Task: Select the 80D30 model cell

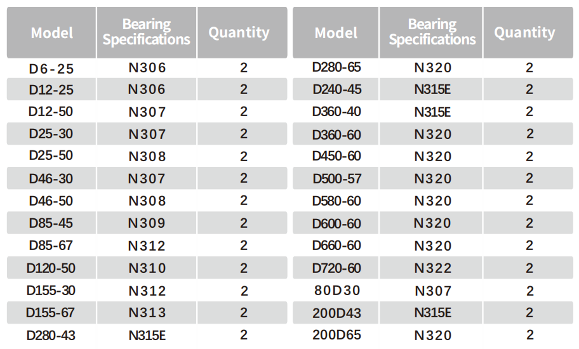Action: tap(336, 291)
